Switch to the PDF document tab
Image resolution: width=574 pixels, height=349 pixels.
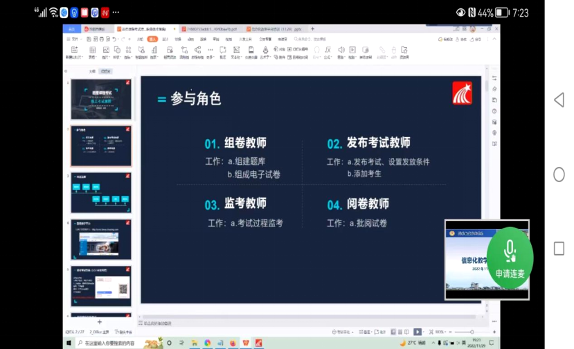tap(211, 29)
